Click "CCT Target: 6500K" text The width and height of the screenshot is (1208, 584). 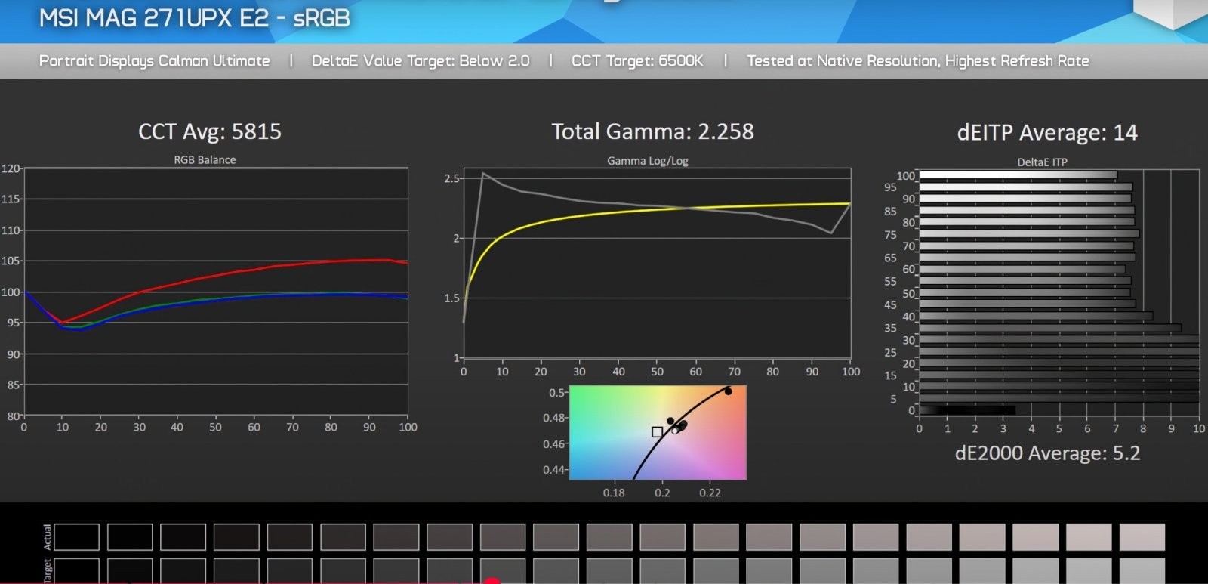pos(637,61)
